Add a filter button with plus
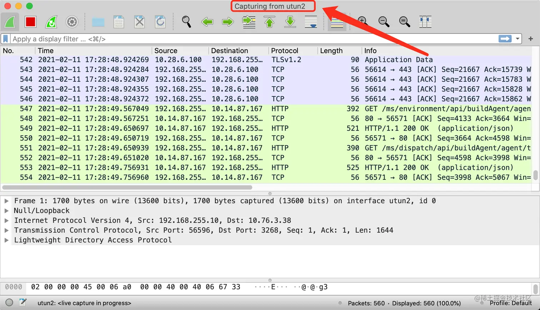The image size is (540, 310). point(531,39)
